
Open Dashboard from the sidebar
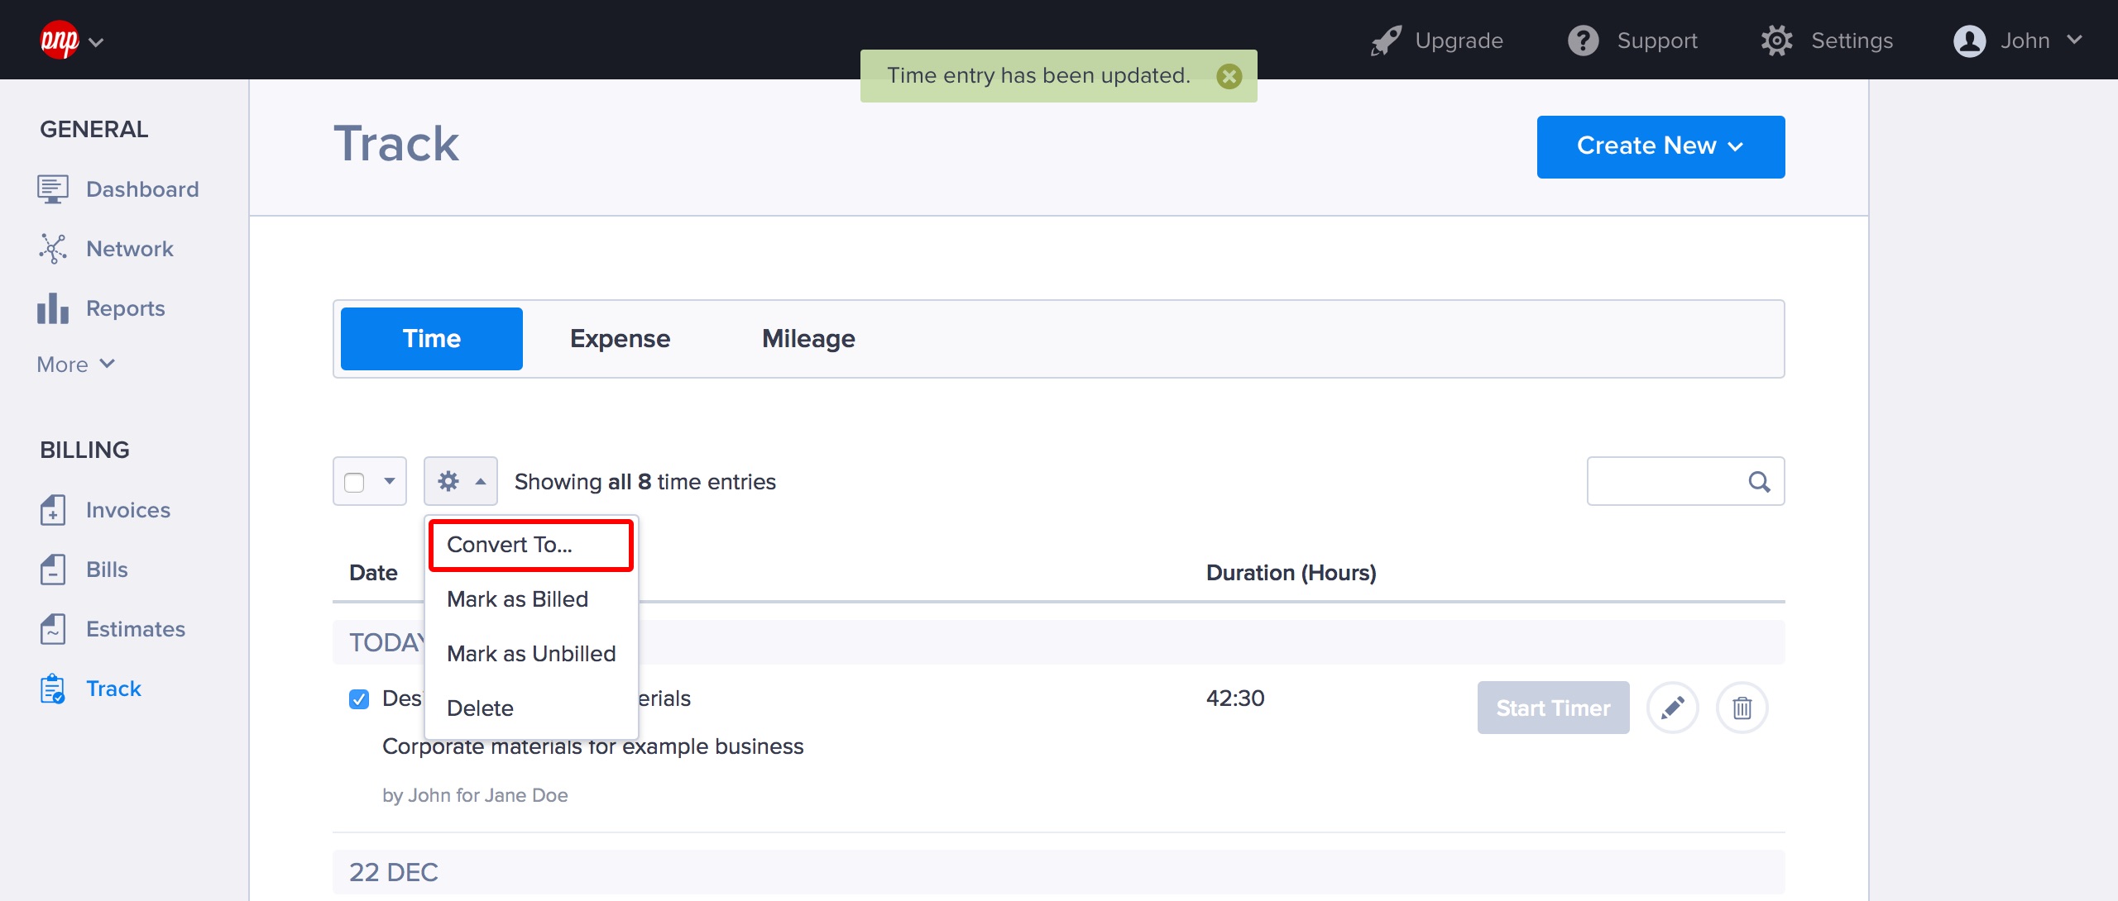[141, 189]
